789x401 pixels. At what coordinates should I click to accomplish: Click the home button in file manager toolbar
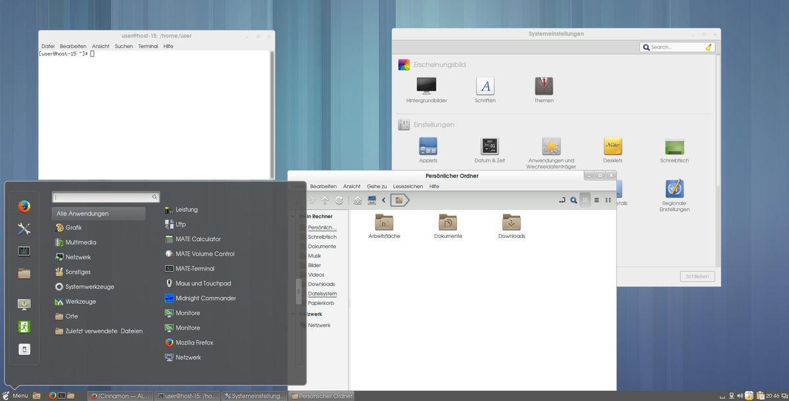pos(357,200)
